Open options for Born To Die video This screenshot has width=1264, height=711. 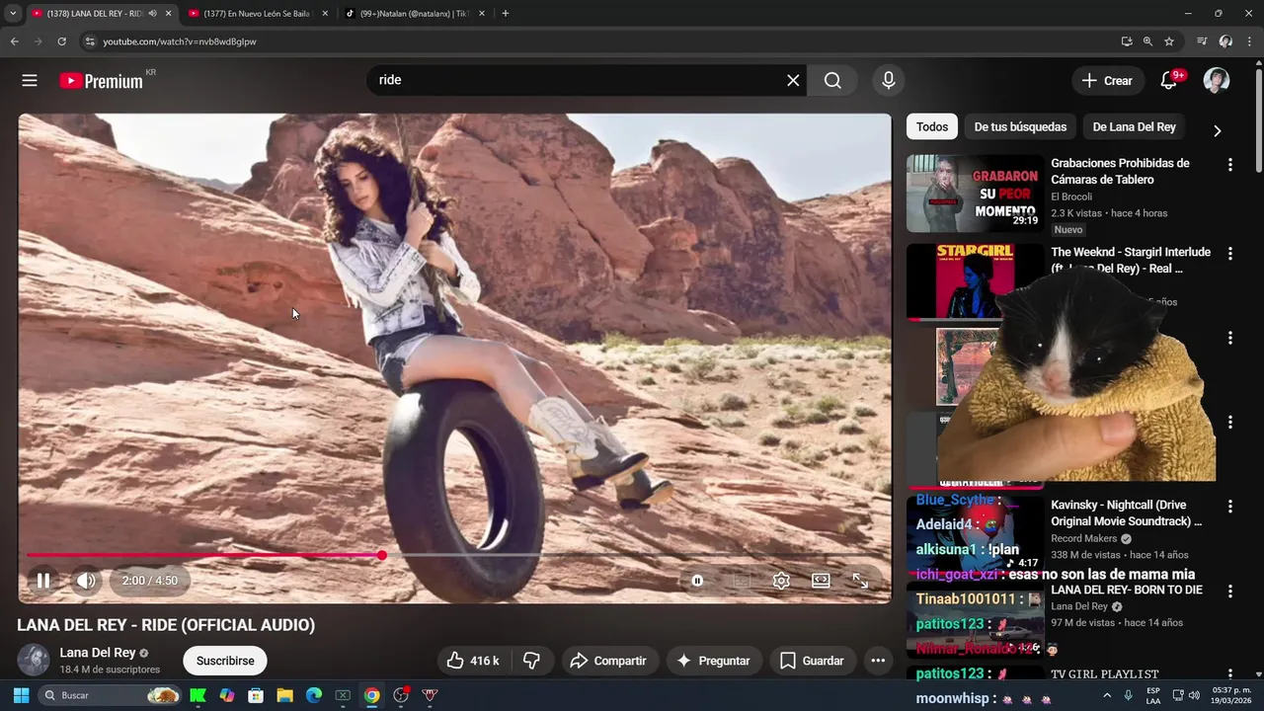pyautogui.click(x=1229, y=591)
